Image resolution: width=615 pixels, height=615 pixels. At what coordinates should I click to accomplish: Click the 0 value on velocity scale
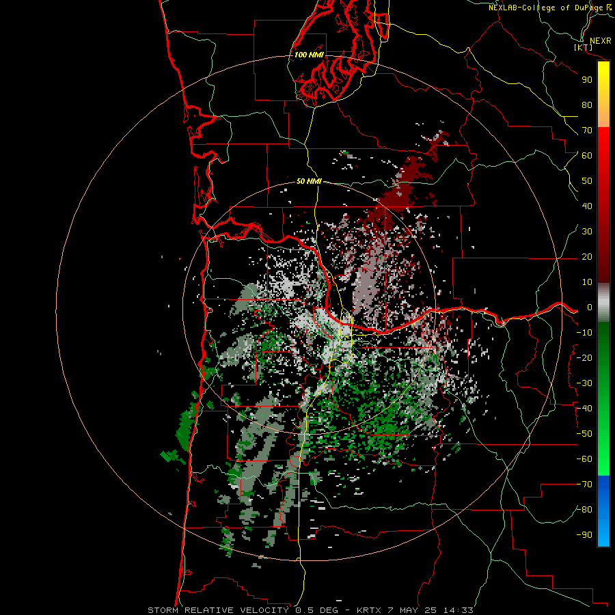click(x=590, y=307)
